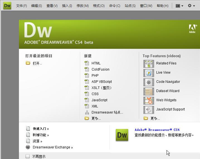Viewport: 200px width, 159px height.
Task: Open the Live View video icon
Action: click(148, 73)
